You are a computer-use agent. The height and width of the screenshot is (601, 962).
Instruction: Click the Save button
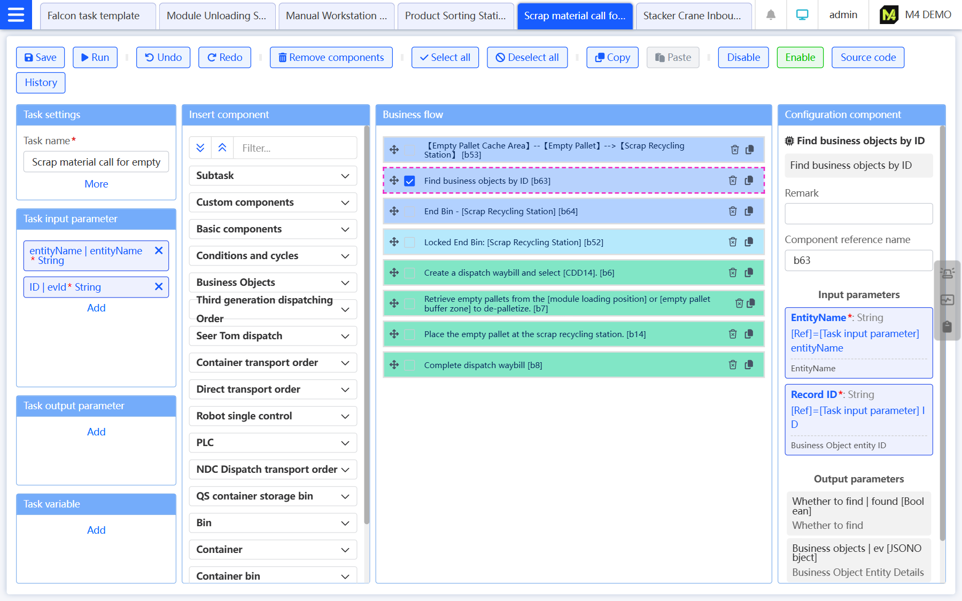pyautogui.click(x=41, y=58)
